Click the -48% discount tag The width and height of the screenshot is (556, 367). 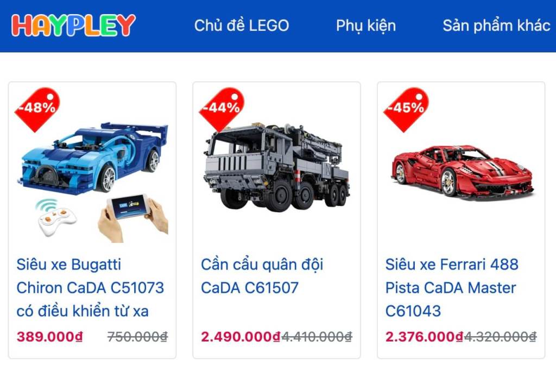click(37, 109)
